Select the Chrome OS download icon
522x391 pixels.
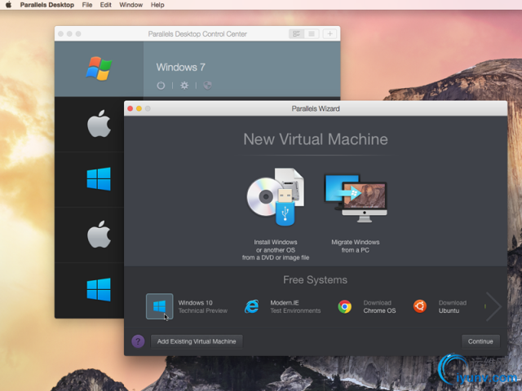point(345,306)
